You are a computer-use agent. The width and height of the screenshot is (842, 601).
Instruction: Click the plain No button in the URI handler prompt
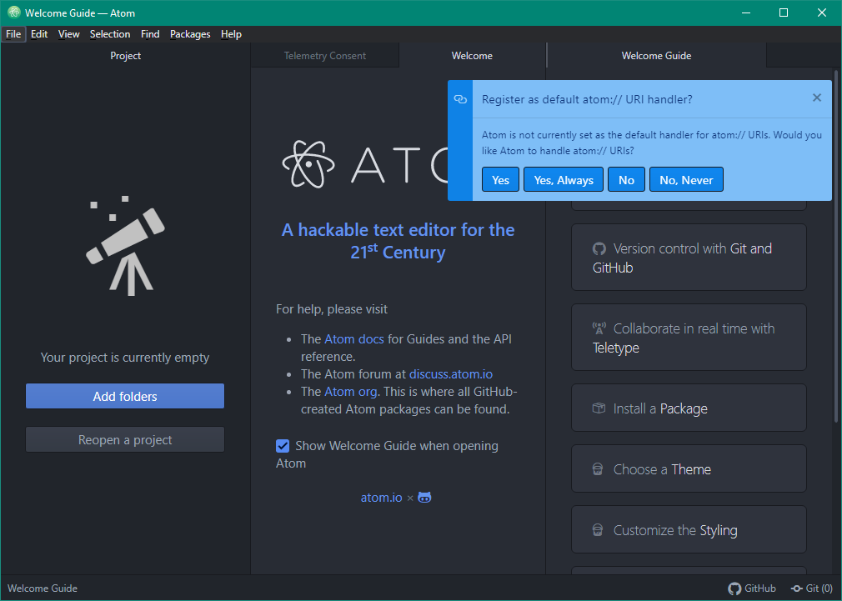click(x=627, y=179)
